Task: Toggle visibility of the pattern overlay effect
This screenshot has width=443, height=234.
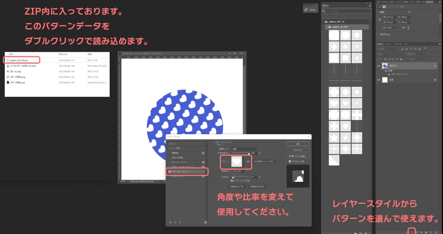Action: coord(389,74)
